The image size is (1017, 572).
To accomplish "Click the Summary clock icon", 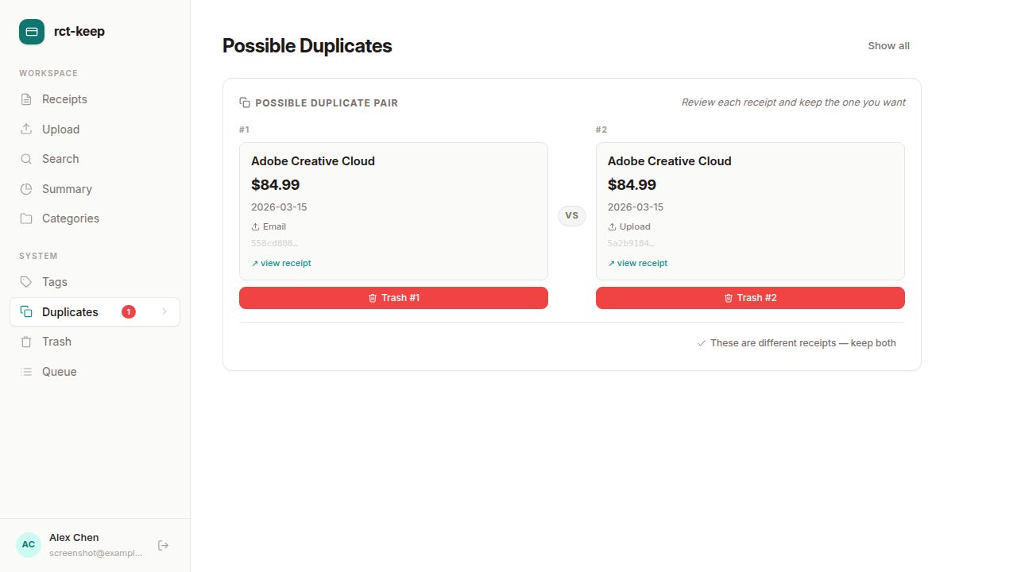I will (x=26, y=189).
